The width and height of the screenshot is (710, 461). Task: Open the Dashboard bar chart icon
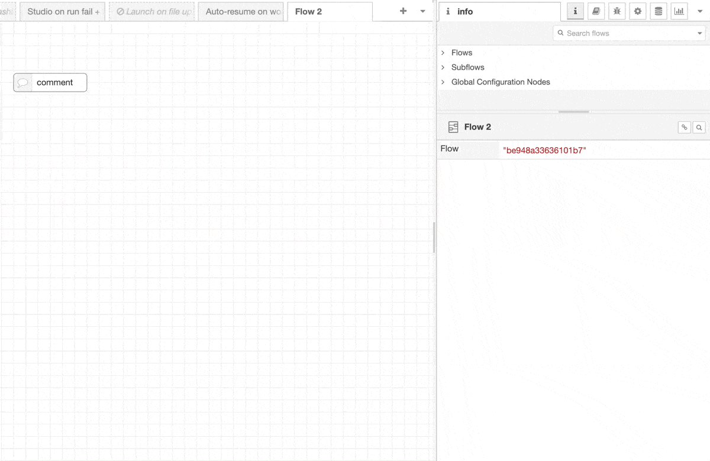[x=679, y=11]
